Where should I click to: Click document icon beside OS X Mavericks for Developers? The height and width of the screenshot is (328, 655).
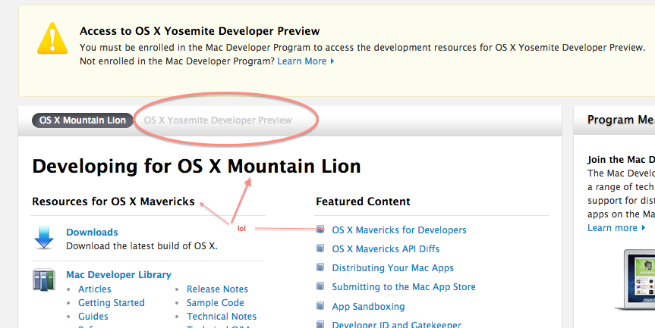tap(320, 230)
